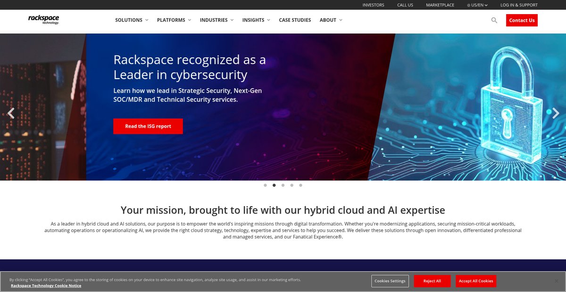This screenshot has width=566, height=292.
Task: Expand the Platforms menu
Action: [x=174, y=20]
